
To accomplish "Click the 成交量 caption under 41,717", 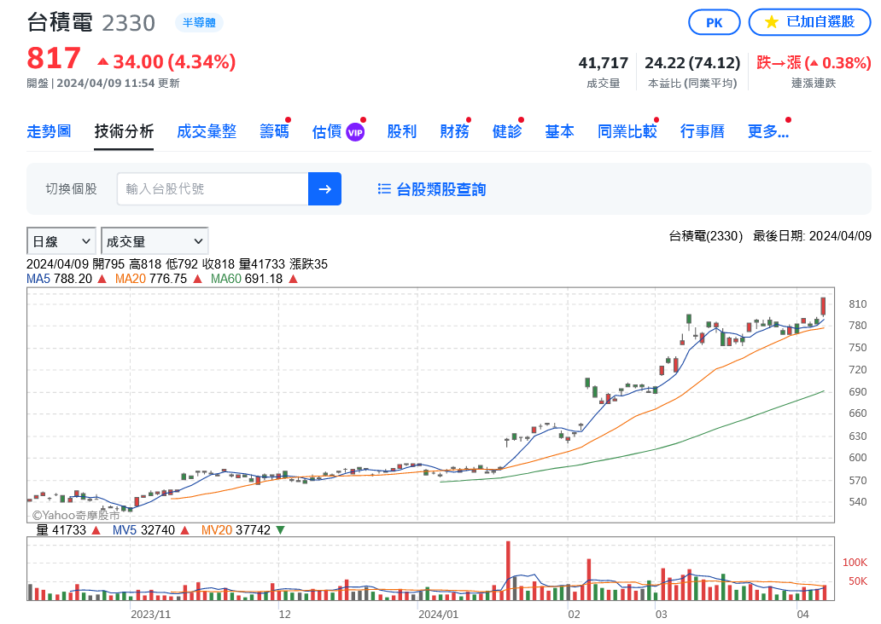I will (604, 84).
